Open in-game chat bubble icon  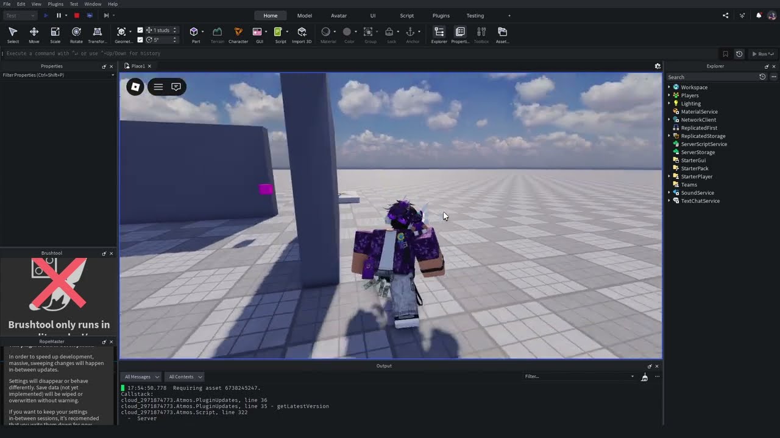pyautogui.click(x=176, y=87)
